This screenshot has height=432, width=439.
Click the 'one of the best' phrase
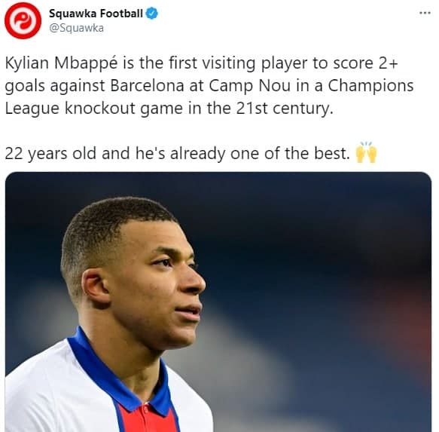pos(290,153)
